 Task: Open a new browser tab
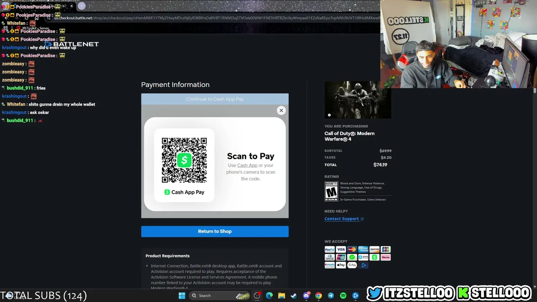point(81,6)
